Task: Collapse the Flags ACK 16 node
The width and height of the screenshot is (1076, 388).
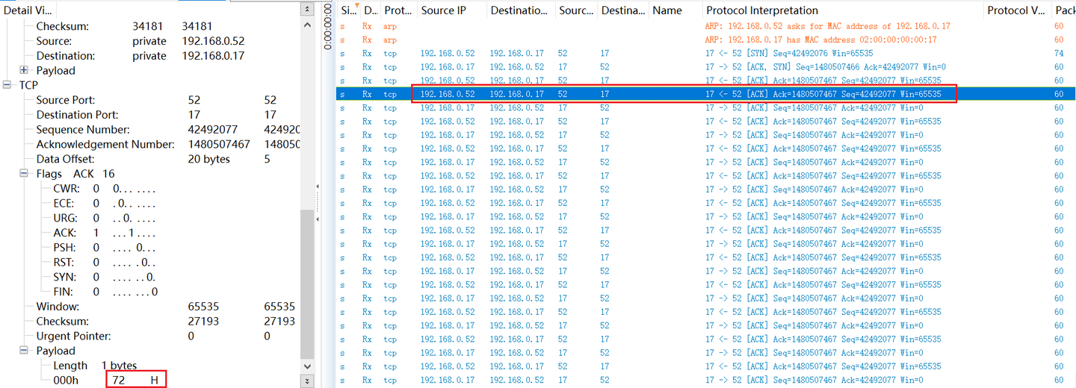Action: [24, 174]
